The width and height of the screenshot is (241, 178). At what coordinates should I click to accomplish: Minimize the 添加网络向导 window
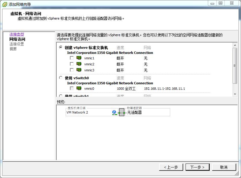tap(212, 3)
